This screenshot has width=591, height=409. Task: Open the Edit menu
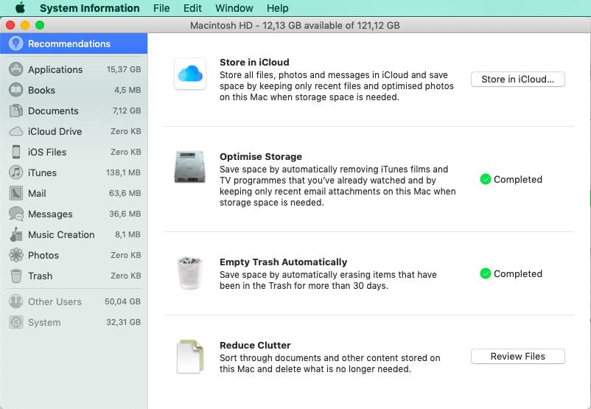192,8
